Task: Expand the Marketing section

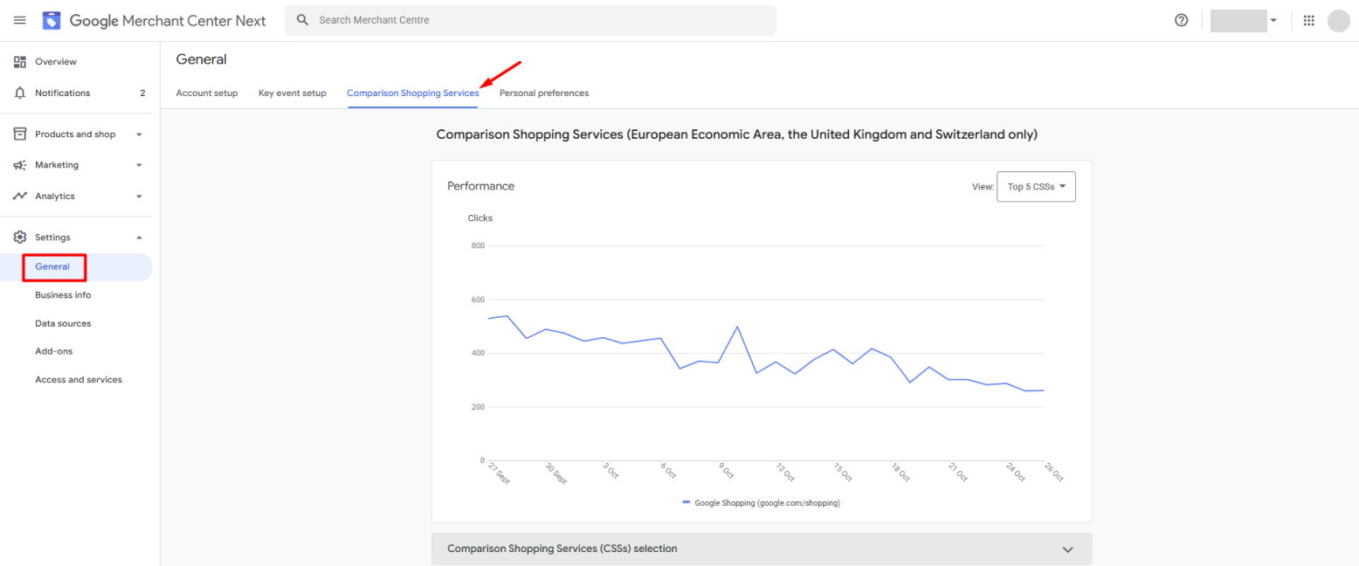Action: (138, 165)
